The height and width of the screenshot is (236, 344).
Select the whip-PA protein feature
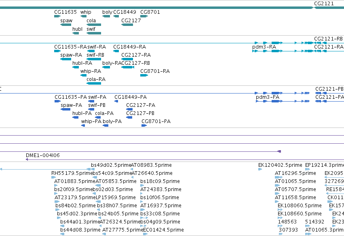click(83, 125)
